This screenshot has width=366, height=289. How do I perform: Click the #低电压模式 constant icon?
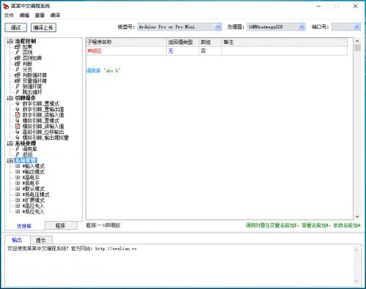18,195
